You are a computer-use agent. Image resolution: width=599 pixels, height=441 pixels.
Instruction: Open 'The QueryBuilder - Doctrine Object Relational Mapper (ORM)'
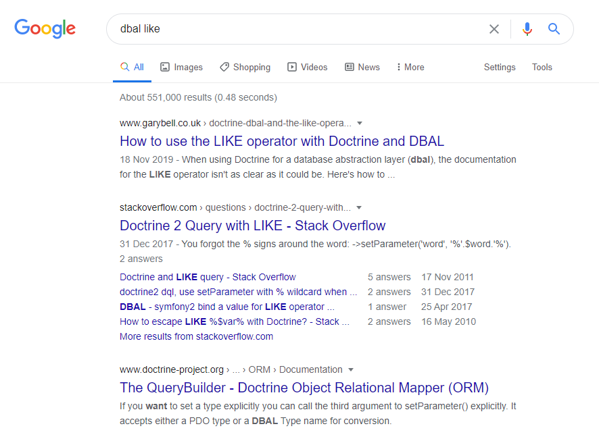click(304, 388)
